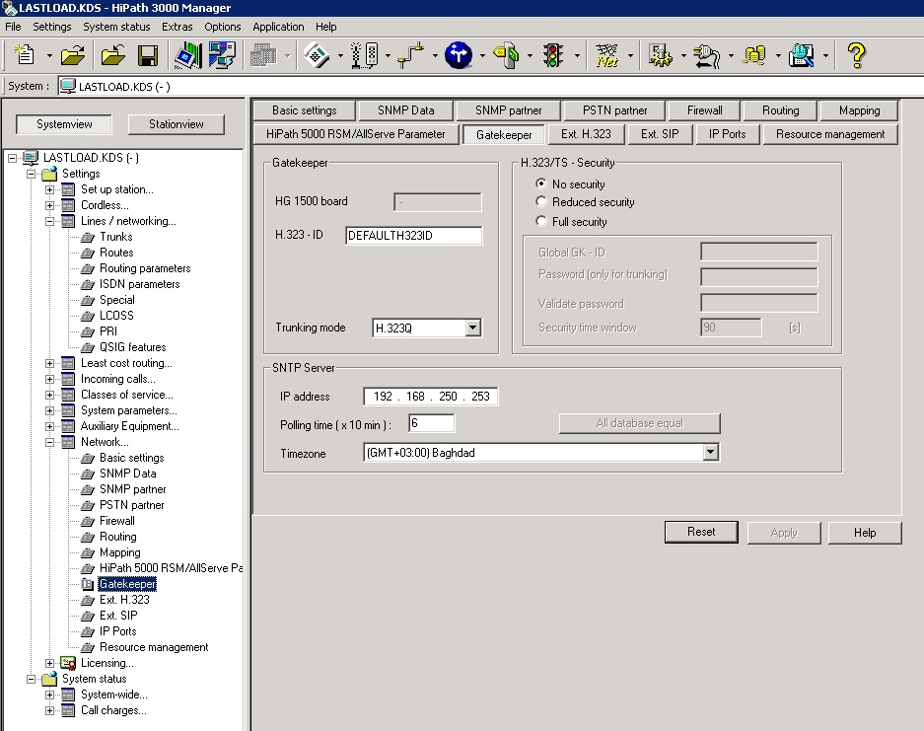Viewport: 924px width, 731px height.
Task: Select QSIG features in the tree
Action: click(132, 347)
